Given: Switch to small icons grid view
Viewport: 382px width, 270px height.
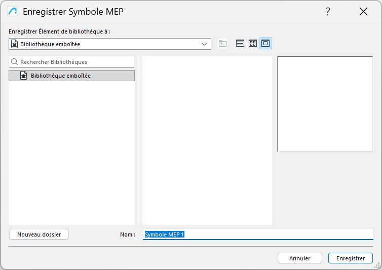Looking at the screenshot, I should pos(253,44).
